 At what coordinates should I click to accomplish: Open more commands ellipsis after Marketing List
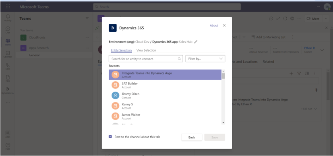pos(293,37)
